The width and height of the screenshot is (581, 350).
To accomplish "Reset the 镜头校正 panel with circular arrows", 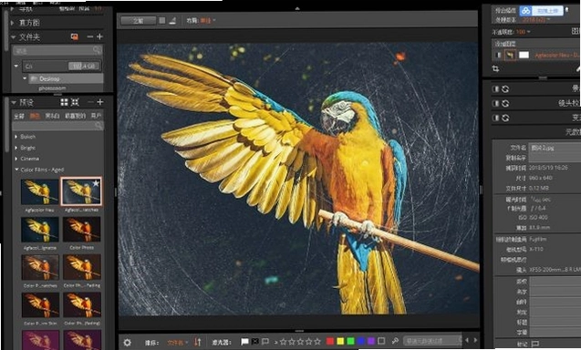I will [x=505, y=103].
